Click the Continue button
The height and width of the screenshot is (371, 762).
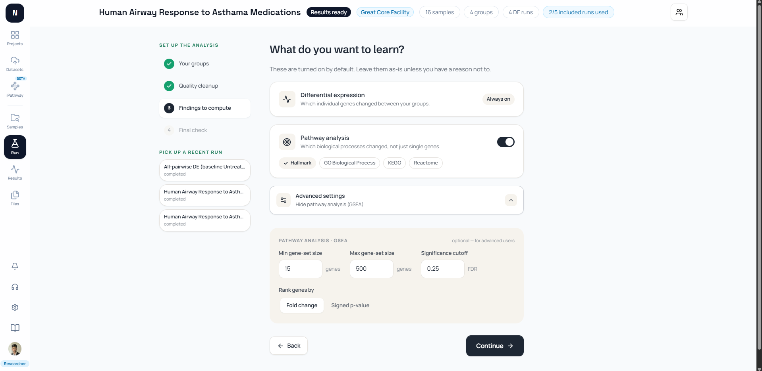tap(495, 346)
